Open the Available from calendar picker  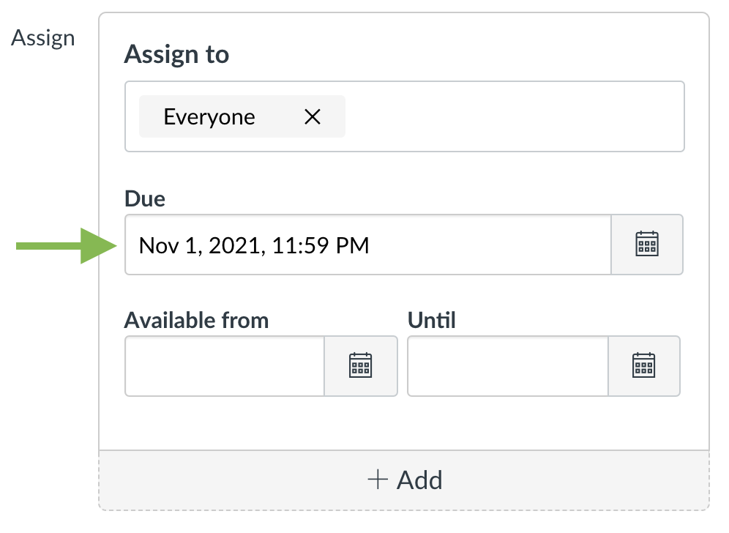tap(360, 366)
